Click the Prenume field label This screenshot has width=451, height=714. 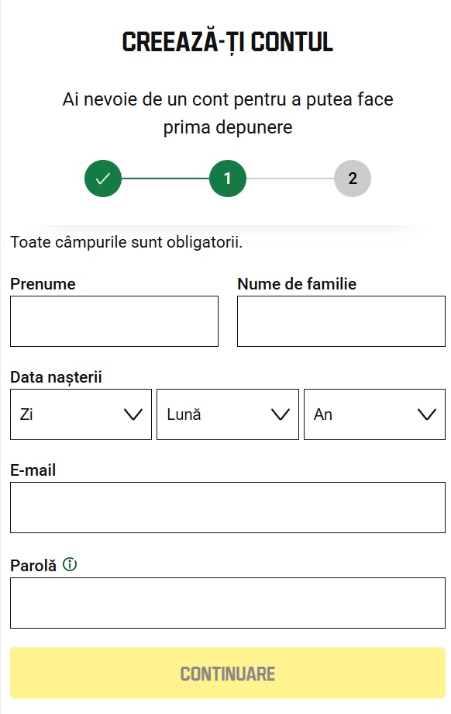43,284
